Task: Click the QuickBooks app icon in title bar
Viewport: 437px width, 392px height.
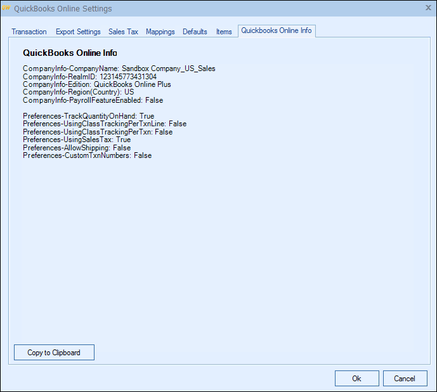Action: [x=7, y=9]
